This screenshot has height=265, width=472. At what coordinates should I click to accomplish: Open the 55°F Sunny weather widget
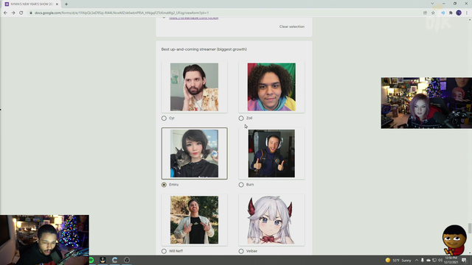pyautogui.click(x=398, y=260)
